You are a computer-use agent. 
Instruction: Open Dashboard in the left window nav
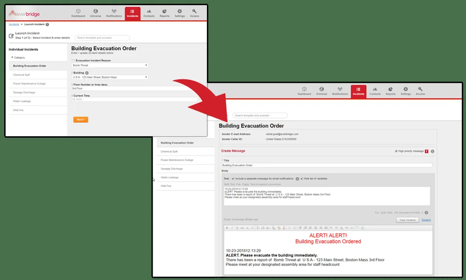78,13
